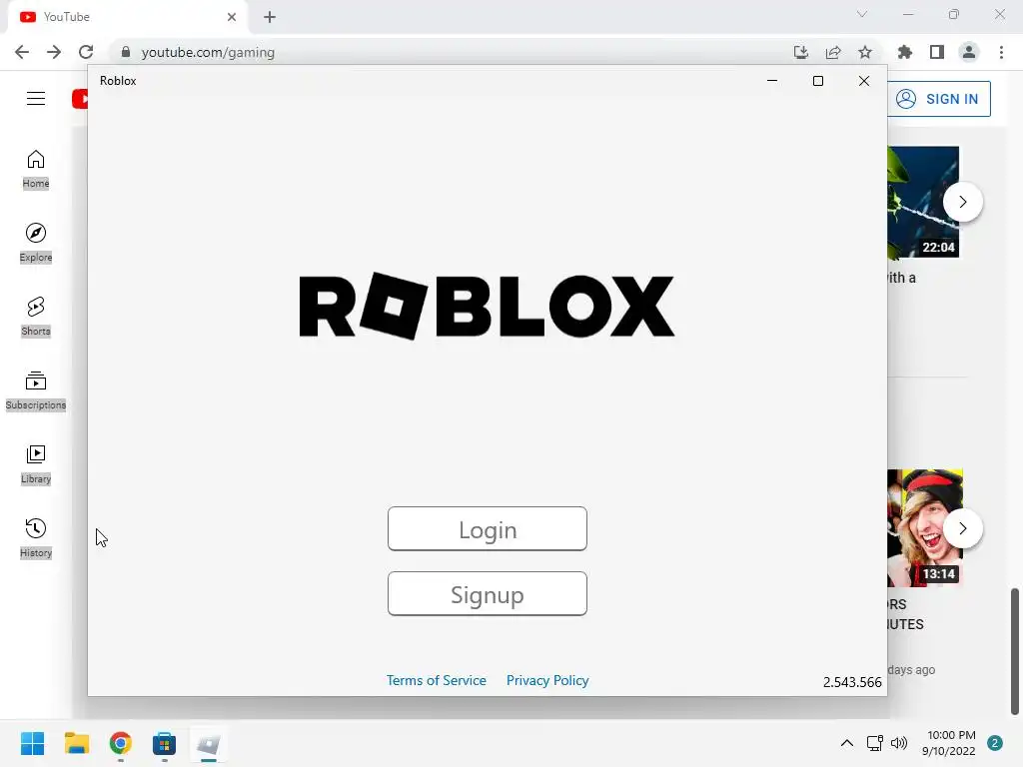Click Roblox version number 2.543.566

[x=852, y=682]
